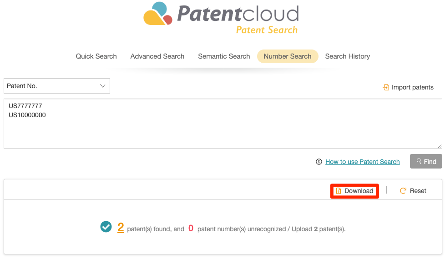Go to Semantic Search tab

(224, 56)
